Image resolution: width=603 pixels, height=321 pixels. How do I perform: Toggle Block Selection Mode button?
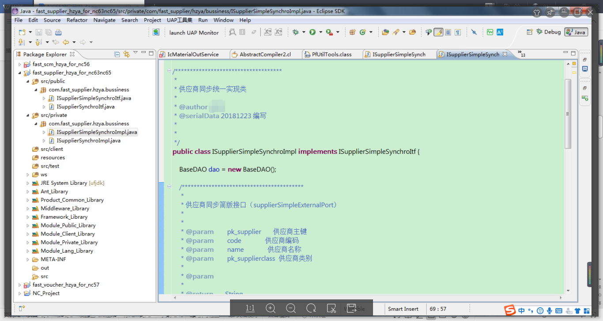click(448, 32)
